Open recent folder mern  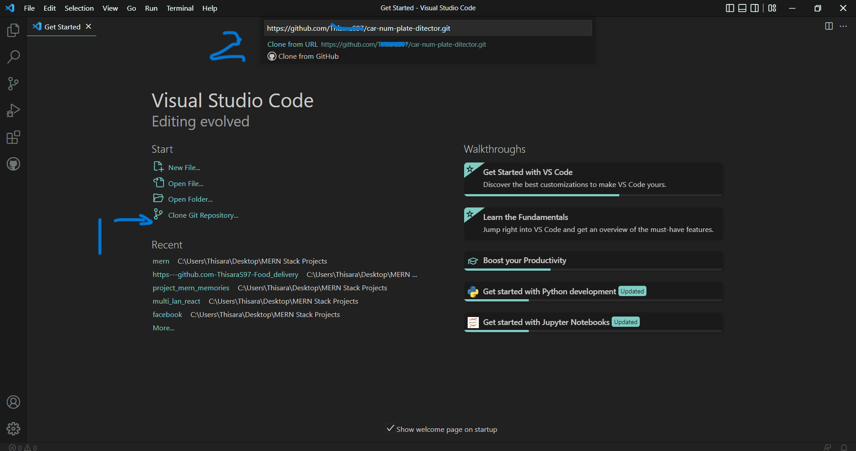point(161,261)
